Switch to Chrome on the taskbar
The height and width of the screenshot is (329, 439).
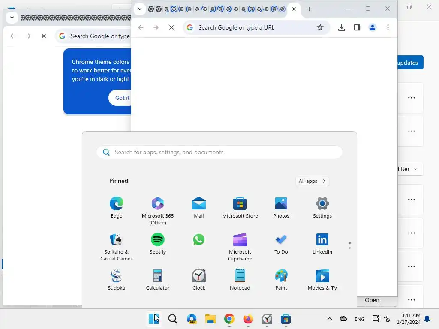click(x=229, y=319)
